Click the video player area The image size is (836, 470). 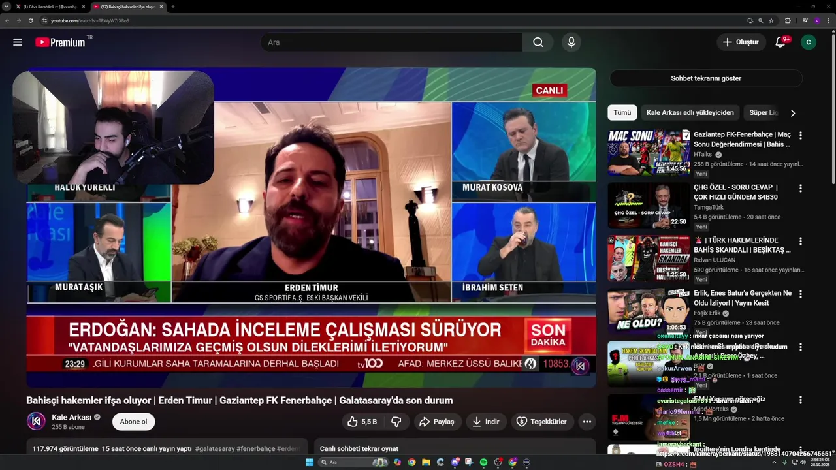[311, 228]
